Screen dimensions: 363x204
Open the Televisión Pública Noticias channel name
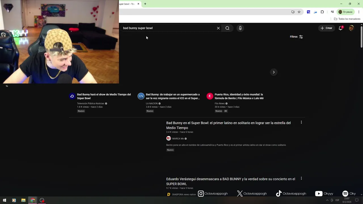tap(91, 103)
